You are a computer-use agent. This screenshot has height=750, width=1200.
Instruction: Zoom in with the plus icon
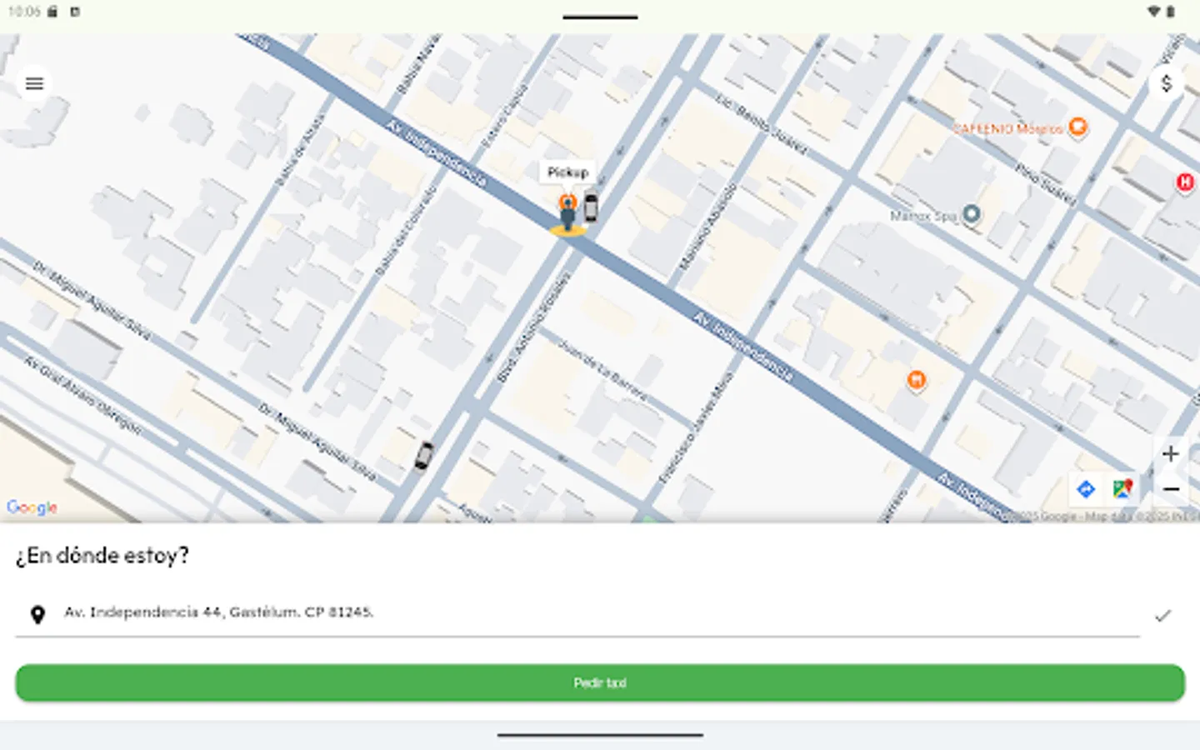(1170, 453)
